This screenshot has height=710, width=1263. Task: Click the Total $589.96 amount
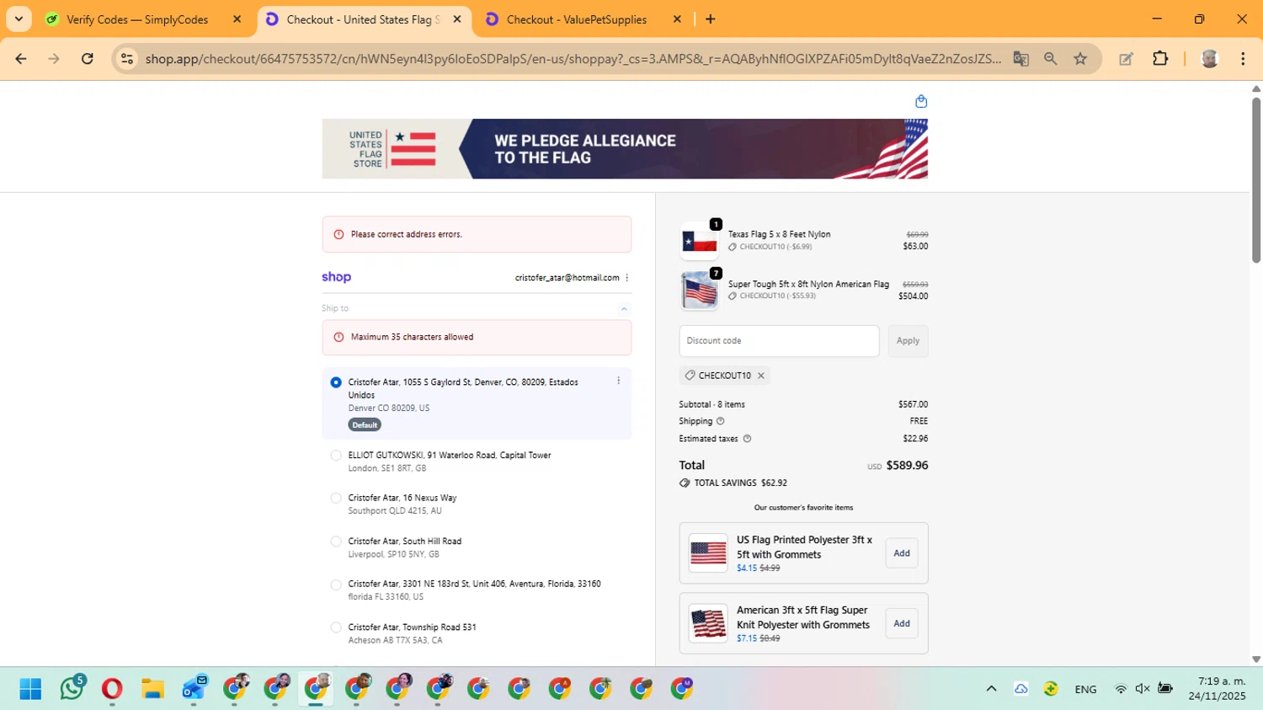(907, 466)
